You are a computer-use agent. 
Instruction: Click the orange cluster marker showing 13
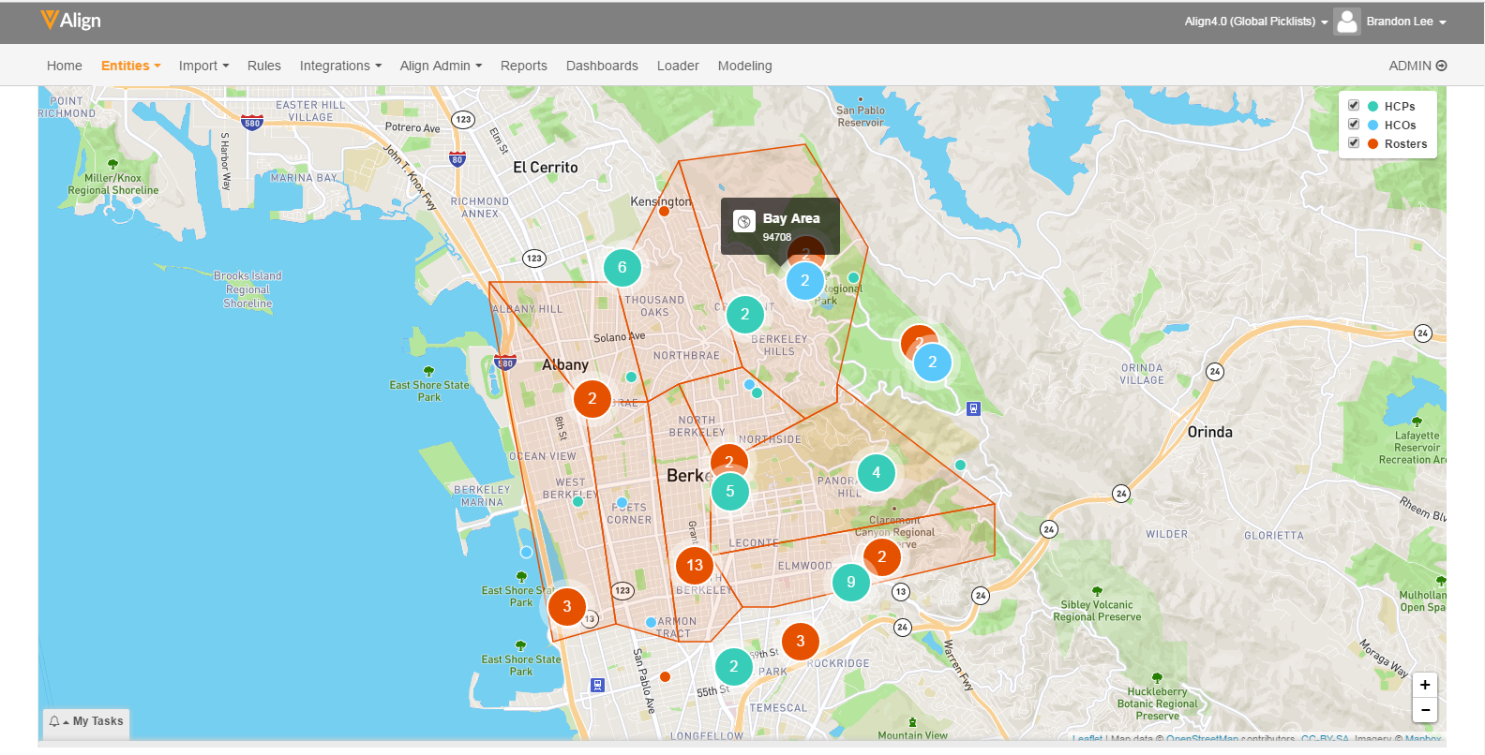point(695,565)
